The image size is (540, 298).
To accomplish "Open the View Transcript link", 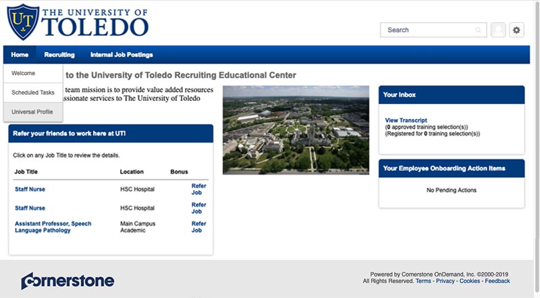I will [x=406, y=120].
